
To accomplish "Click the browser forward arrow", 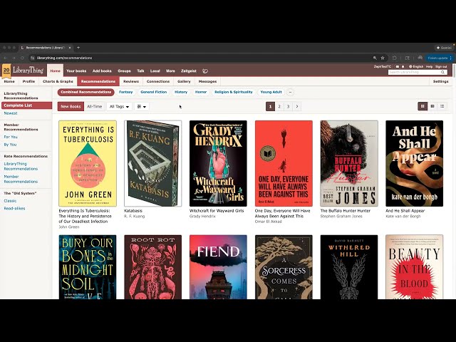I will tap(14, 58).
